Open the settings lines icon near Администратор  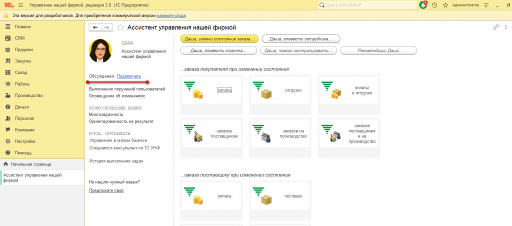point(486,5)
